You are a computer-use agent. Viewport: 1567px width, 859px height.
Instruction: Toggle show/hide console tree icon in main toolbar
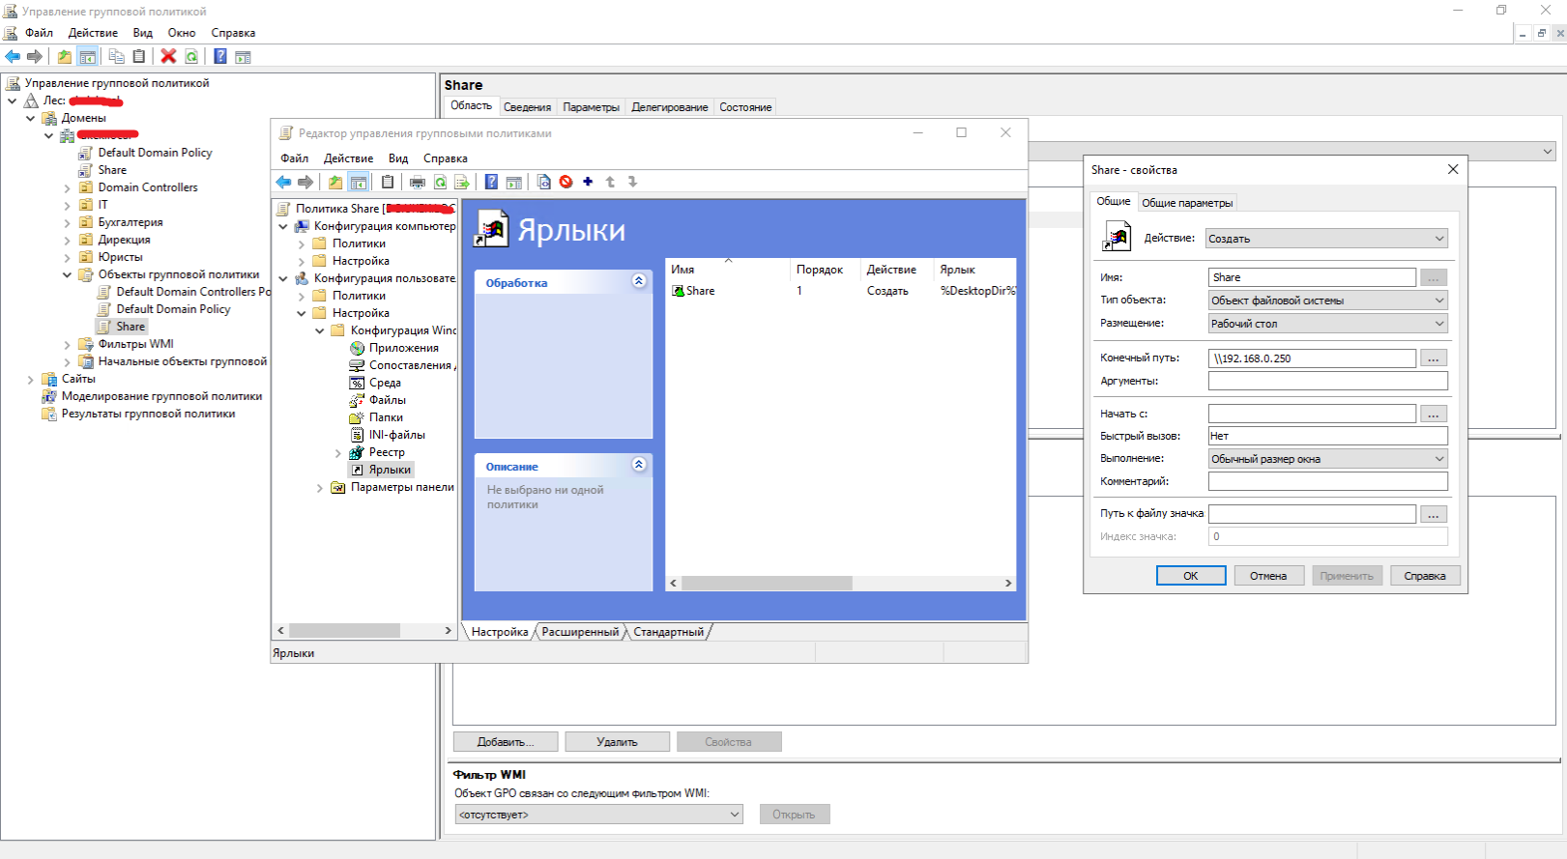(x=87, y=57)
